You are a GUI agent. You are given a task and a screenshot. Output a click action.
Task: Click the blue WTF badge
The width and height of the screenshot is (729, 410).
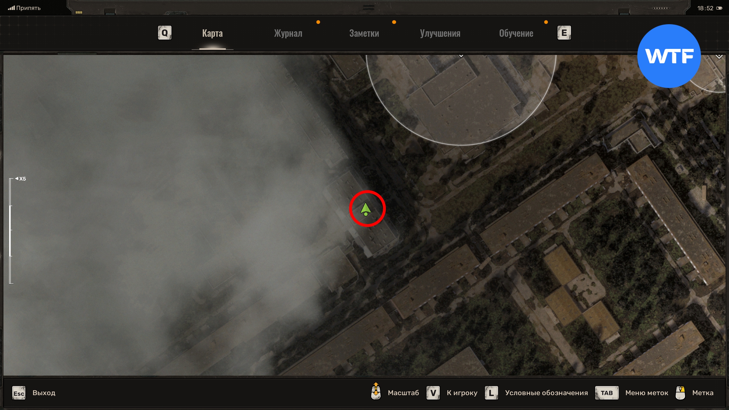[669, 56]
